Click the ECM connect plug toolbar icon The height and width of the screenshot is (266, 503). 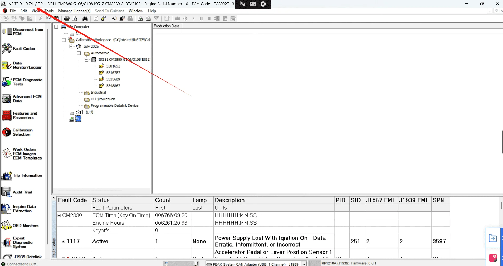pos(114,18)
